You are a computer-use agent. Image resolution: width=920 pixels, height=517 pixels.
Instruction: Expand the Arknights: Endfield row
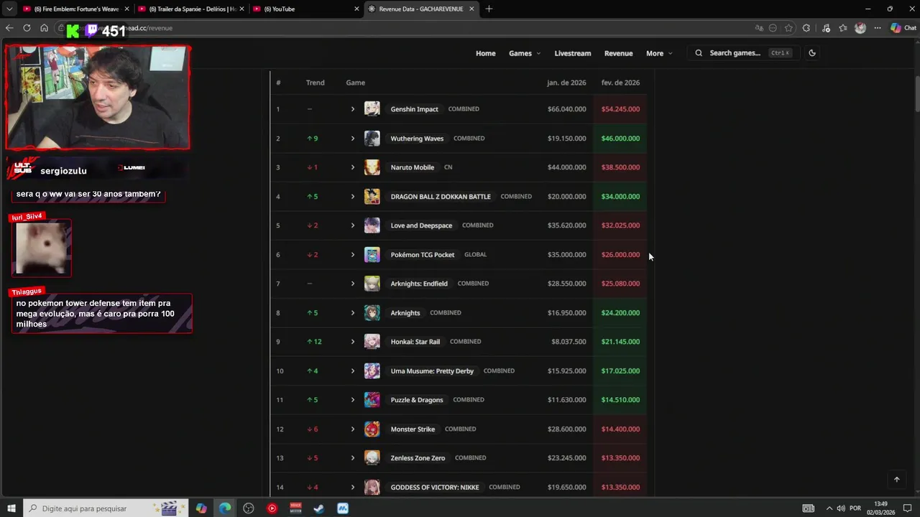(352, 284)
